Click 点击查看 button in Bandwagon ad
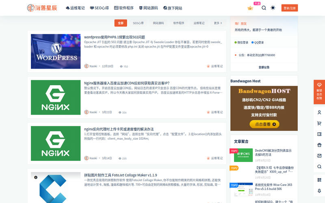This screenshot has width=325, height=203. click(x=264, y=124)
